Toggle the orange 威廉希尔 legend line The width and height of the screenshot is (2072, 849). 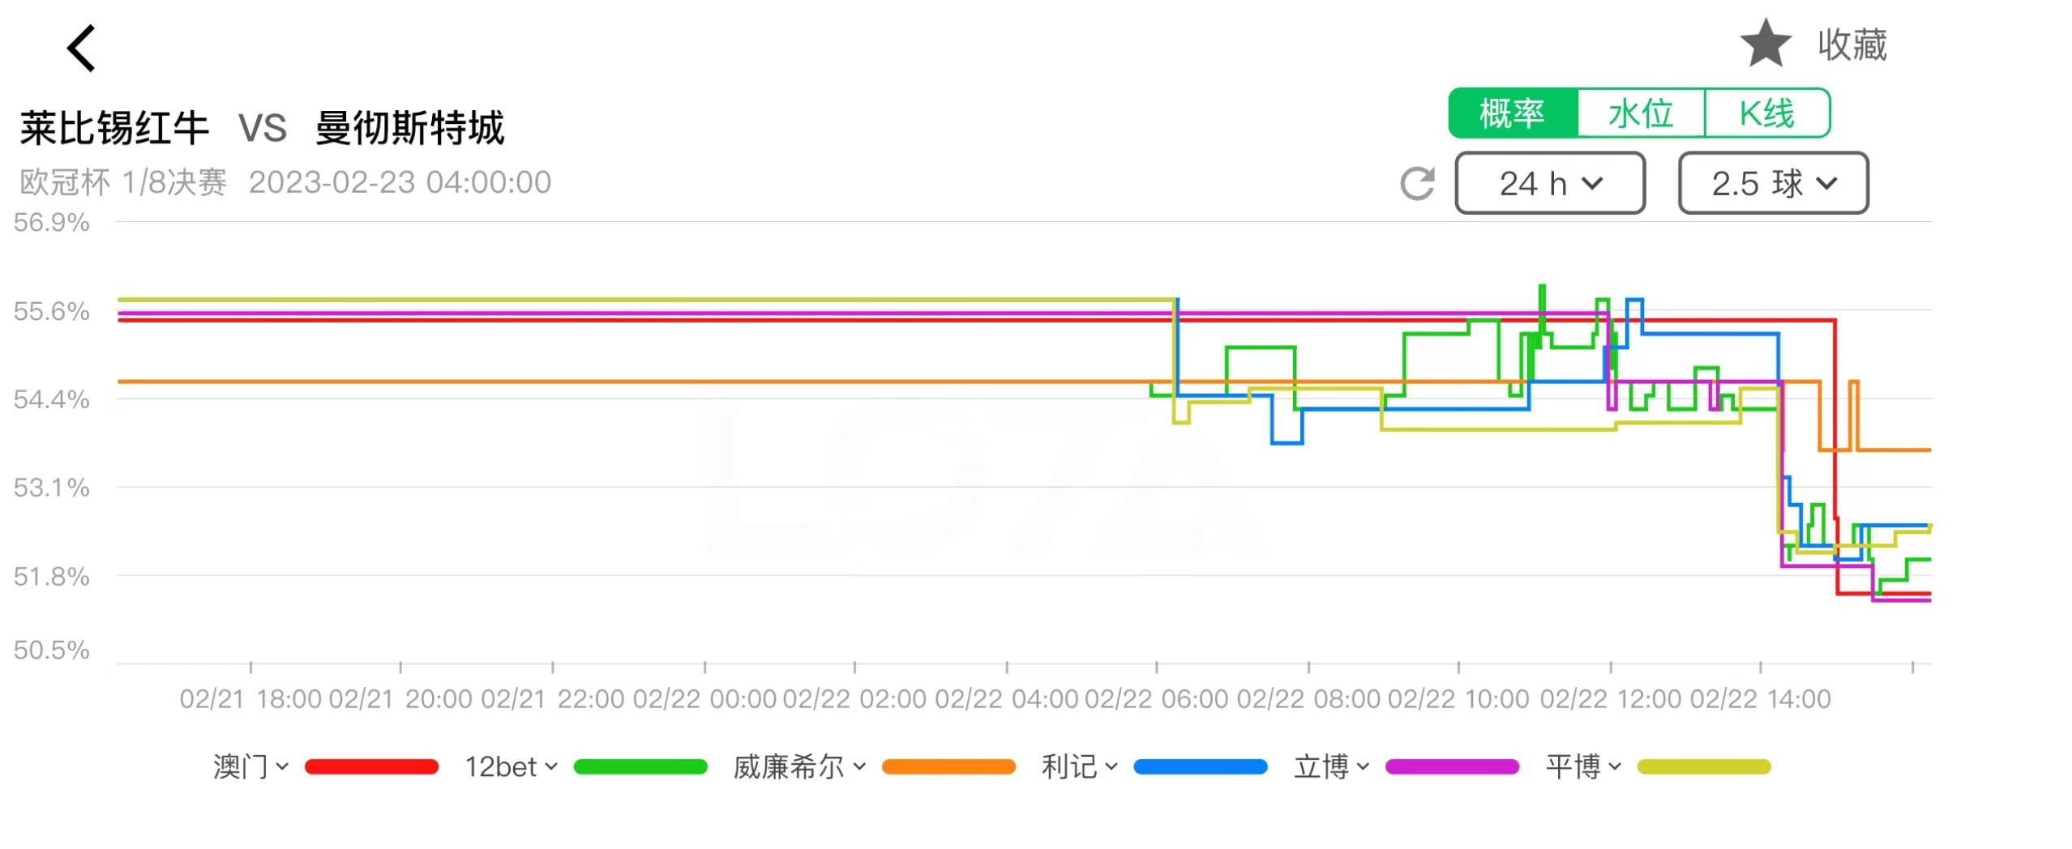[x=948, y=767]
